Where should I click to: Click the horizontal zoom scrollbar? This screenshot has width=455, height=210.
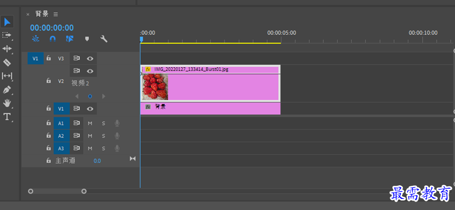click(x=57, y=192)
